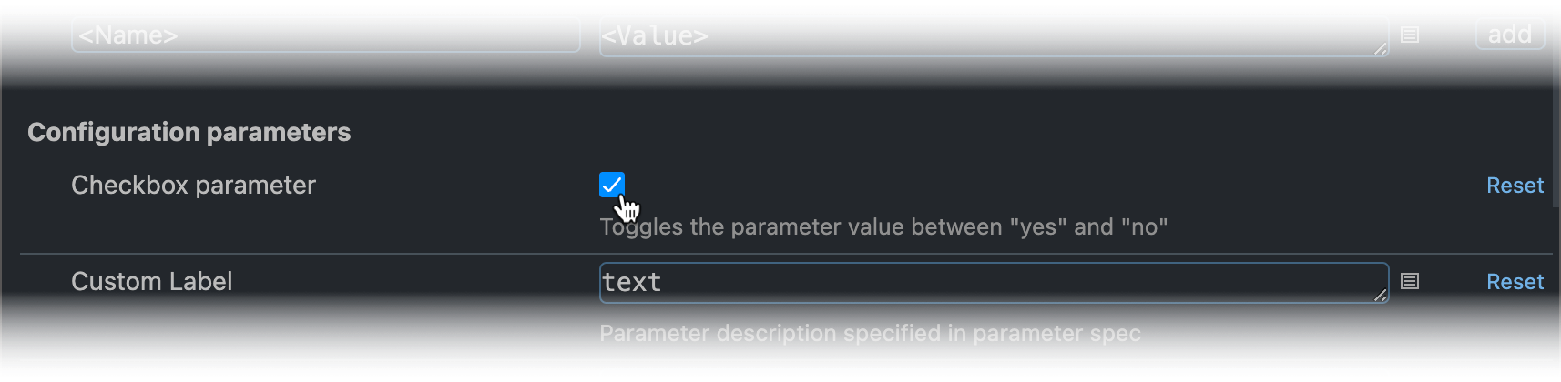Focus the <Name> input field
The image size is (1561, 382).
coord(326,35)
